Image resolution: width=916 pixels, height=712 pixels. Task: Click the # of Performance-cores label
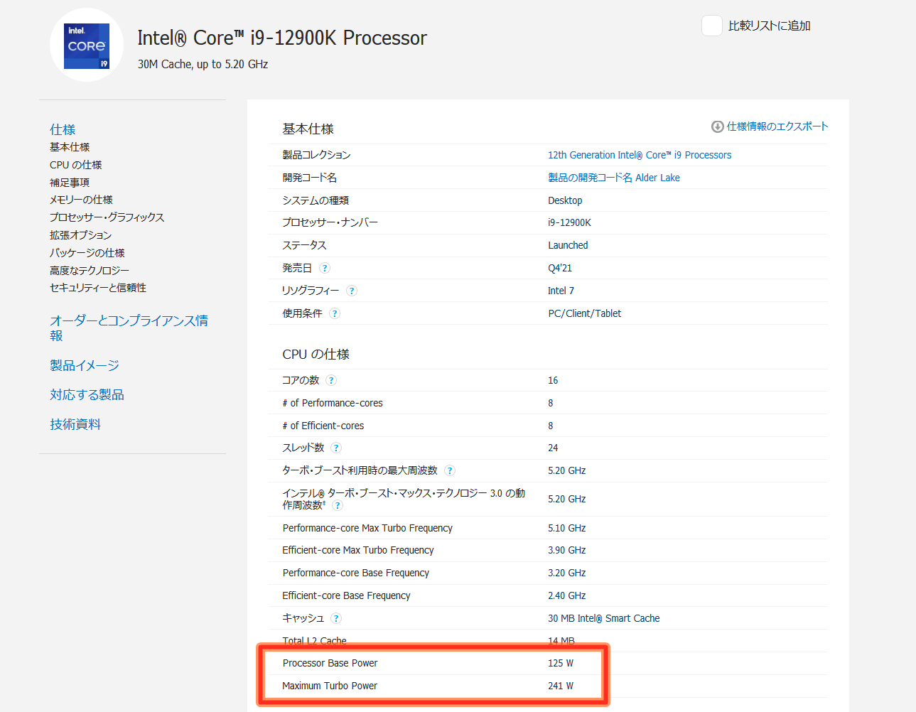(333, 403)
